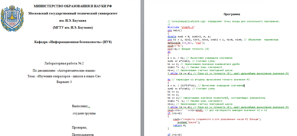Image resolution: width=297 pixels, height=136 pixels.
Task: Click the line starting 'int k1 = 1, k2=2'
Action: (x=223, y=40)
